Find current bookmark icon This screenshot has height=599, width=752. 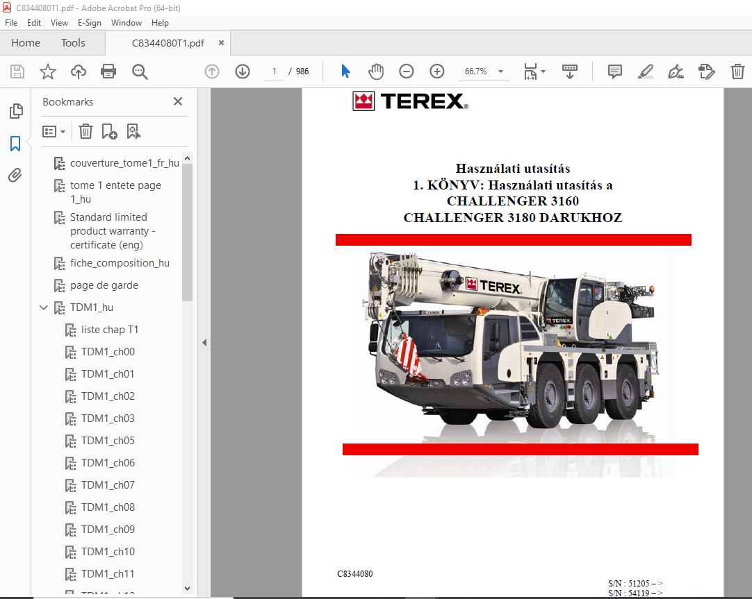[x=133, y=131]
